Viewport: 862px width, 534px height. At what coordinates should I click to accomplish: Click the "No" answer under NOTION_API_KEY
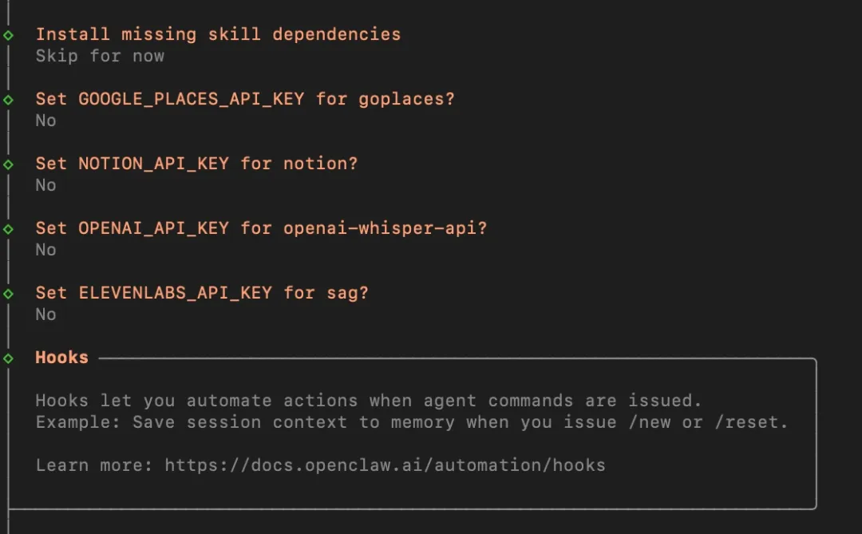point(45,185)
